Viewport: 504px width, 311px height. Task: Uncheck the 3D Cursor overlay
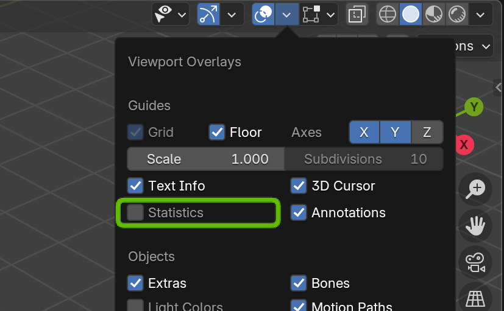[x=299, y=186]
